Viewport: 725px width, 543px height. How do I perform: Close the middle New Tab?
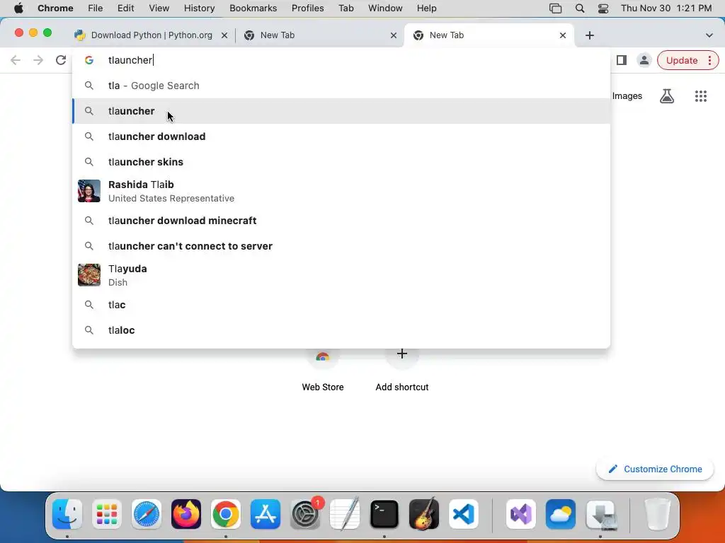[x=394, y=35]
